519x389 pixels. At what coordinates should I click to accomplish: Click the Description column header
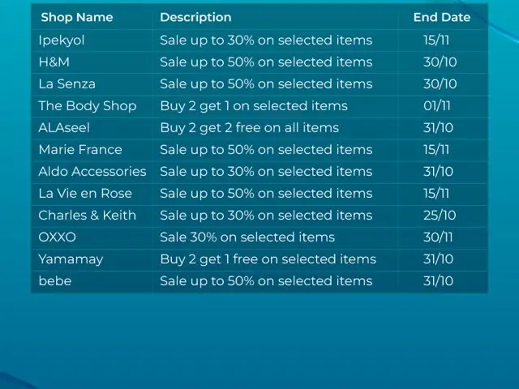195,17
